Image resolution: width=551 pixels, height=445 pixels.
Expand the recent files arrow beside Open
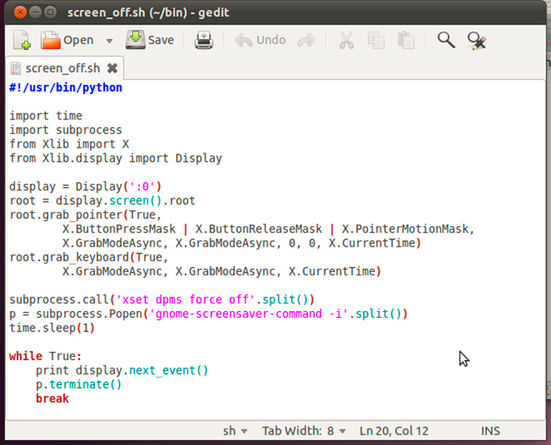(x=109, y=41)
